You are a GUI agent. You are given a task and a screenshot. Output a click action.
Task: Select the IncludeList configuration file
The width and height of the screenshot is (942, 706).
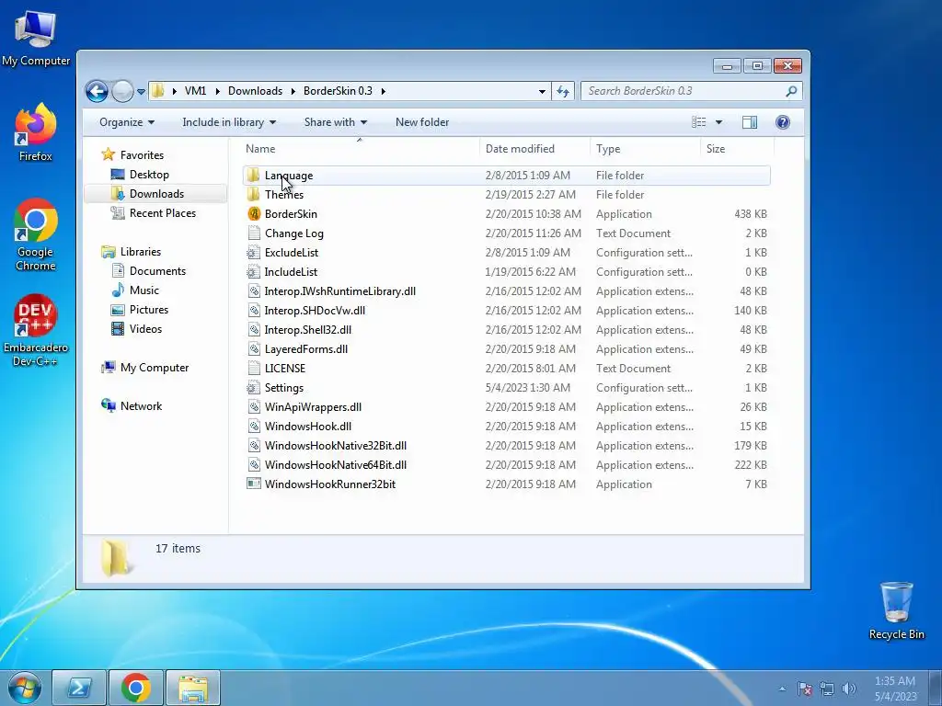coord(291,272)
